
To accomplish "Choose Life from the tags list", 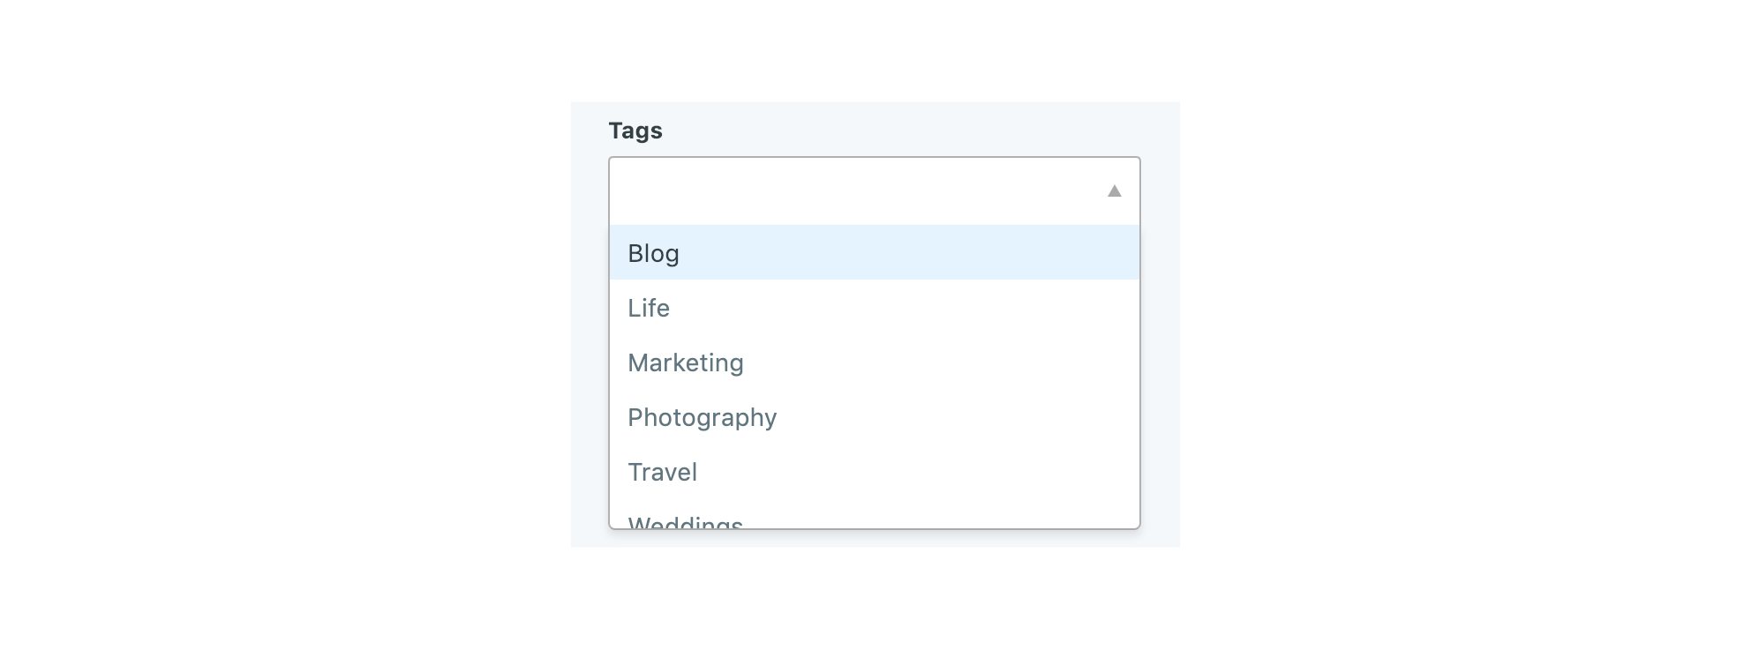I will [x=649, y=308].
